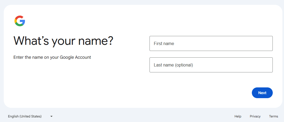
Task: Click the "Enter the name on your Google Account" text
Action: pyautogui.click(x=52, y=57)
